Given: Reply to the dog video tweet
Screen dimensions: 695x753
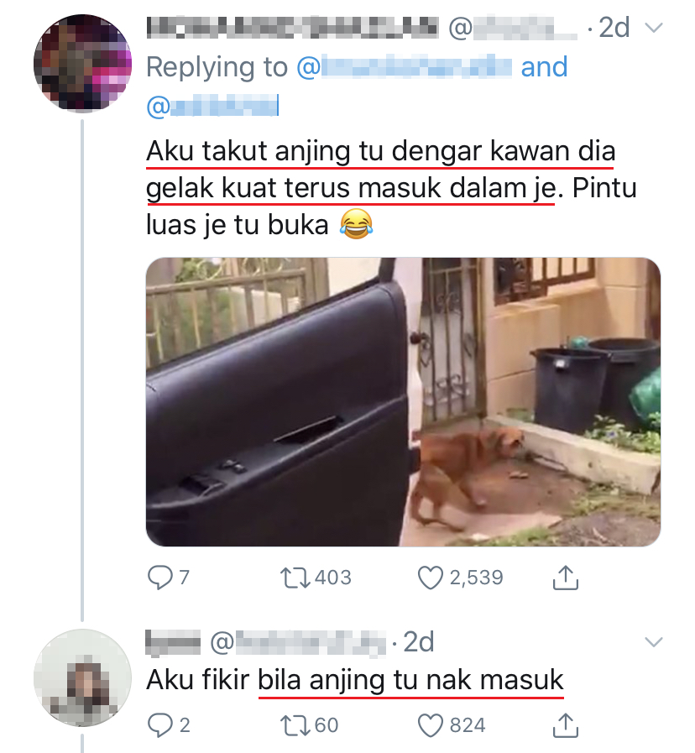Looking at the screenshot, I should click(x=159, y=578).
